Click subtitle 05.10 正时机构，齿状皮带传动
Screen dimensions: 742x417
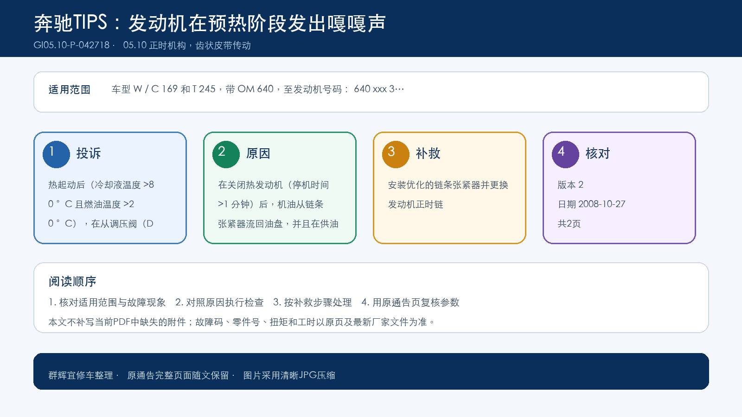(187, 45)
